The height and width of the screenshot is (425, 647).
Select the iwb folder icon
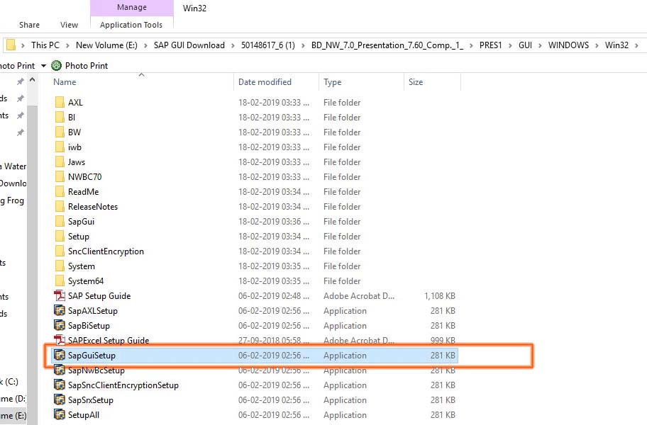click(x=60, y=147)
